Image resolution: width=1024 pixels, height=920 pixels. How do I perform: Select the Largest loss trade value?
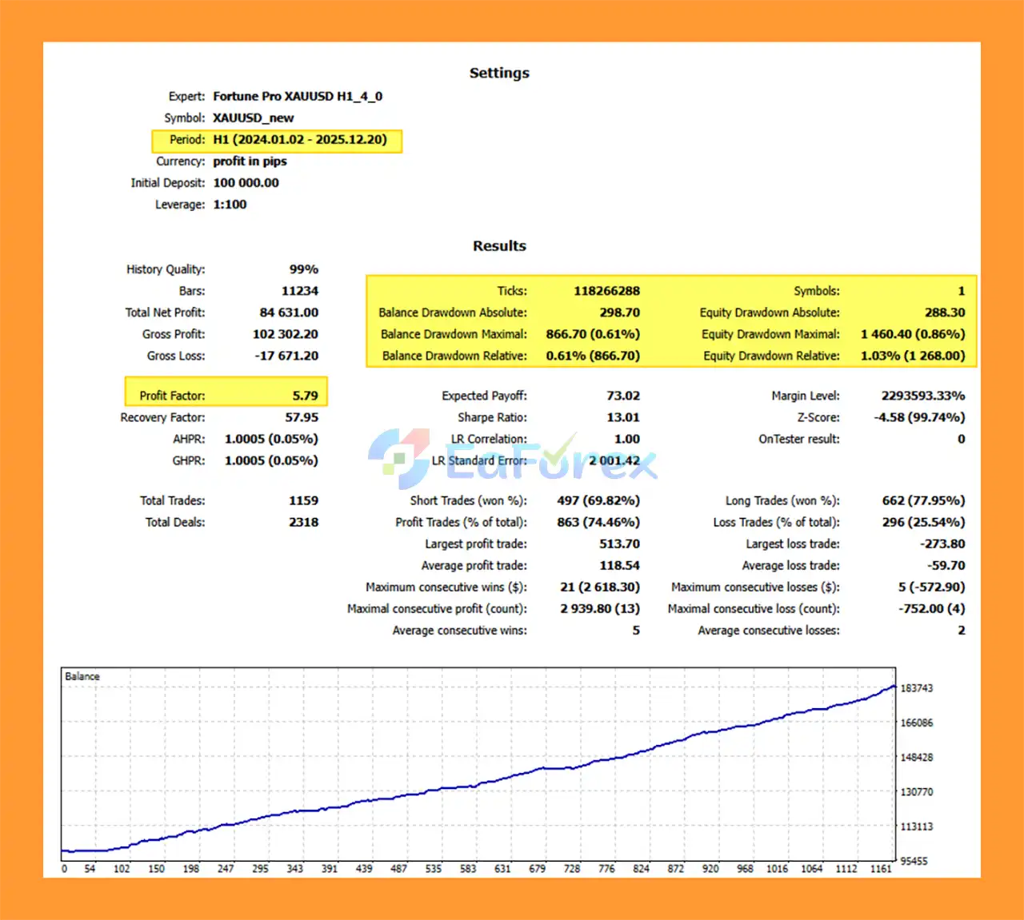[x=944, y=544]
